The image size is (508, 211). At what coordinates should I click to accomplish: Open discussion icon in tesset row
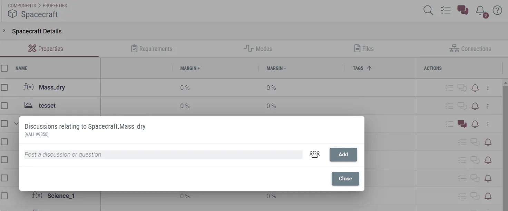(x=462, y=106)
